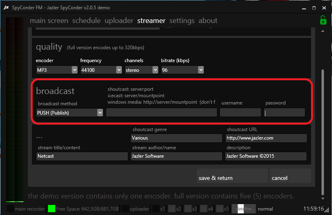Click the s2 stream status box
This screenshot has width=332, height=215.
(172, 209)
